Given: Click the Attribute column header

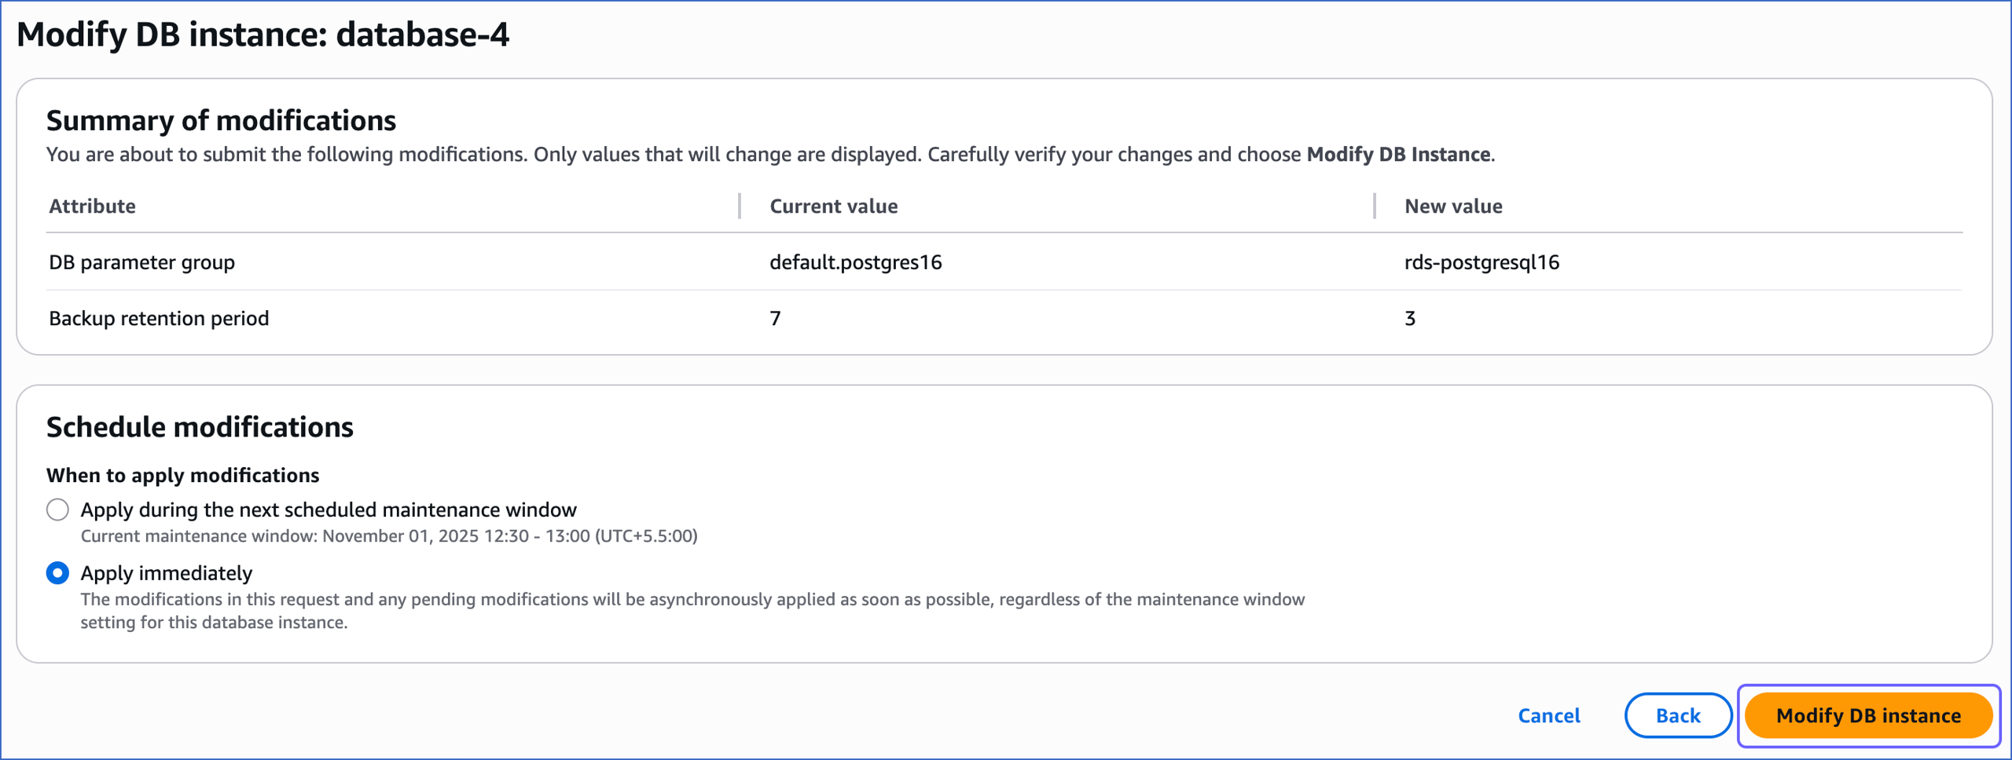Looking at the screenshot, I should click(x=92, y=206).
